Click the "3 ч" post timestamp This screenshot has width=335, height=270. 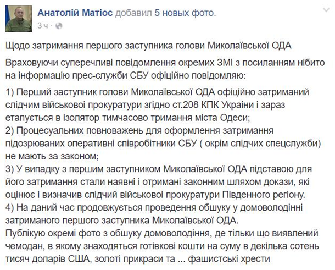coord(42,26)
